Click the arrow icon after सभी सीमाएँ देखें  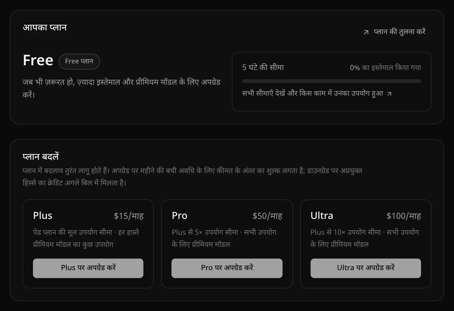(x=389, y=94)
